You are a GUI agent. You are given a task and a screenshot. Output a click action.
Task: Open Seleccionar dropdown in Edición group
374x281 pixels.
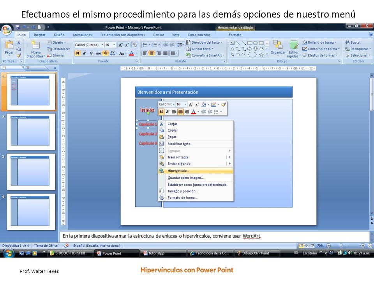pyautogui.click(x=358, y=55)
